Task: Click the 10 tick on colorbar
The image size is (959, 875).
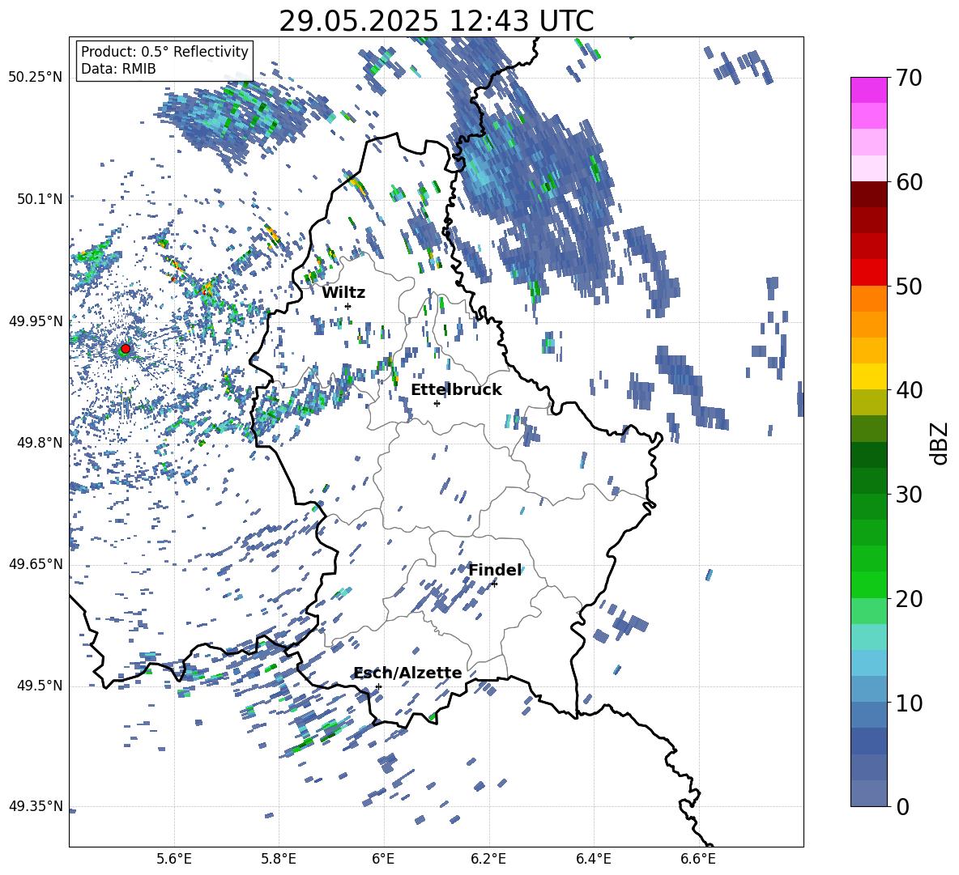Action: point(909,703)
